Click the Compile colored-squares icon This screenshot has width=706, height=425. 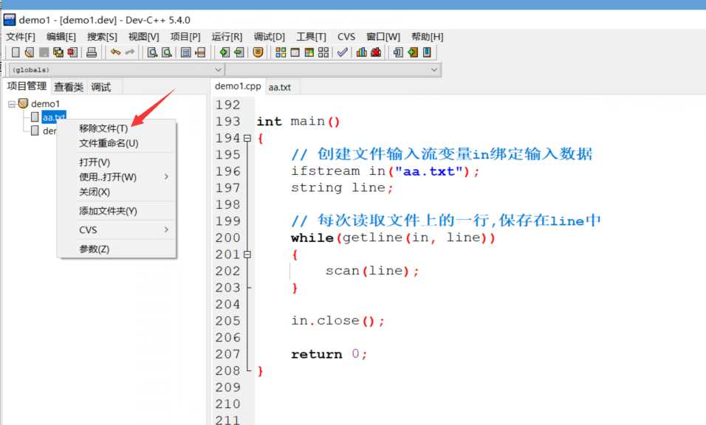tap(281, 52)
